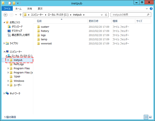The image size is (155, 121).
Task: Open the ファイル menu tab
Action: [x=7, y=9]
